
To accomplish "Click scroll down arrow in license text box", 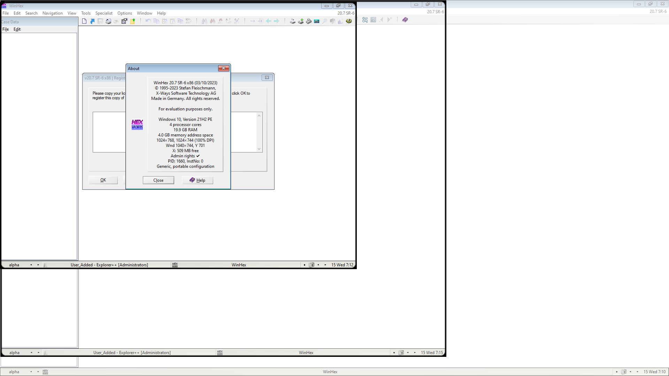I will tap(259, 149).
